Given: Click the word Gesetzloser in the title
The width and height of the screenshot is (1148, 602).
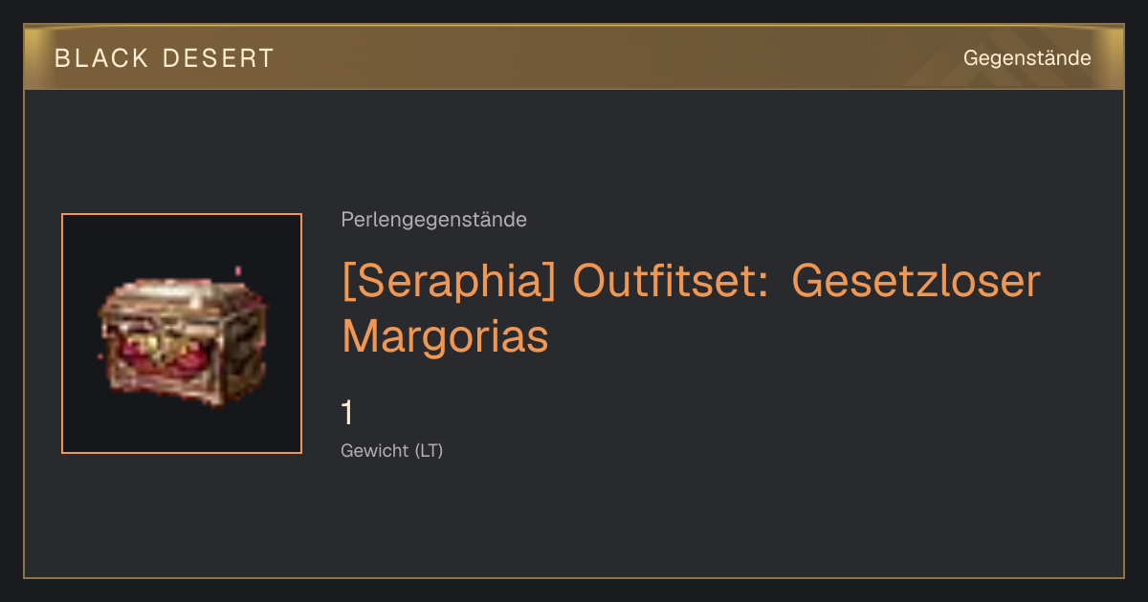Looking at the screenshot, I should tap(917, 282).
